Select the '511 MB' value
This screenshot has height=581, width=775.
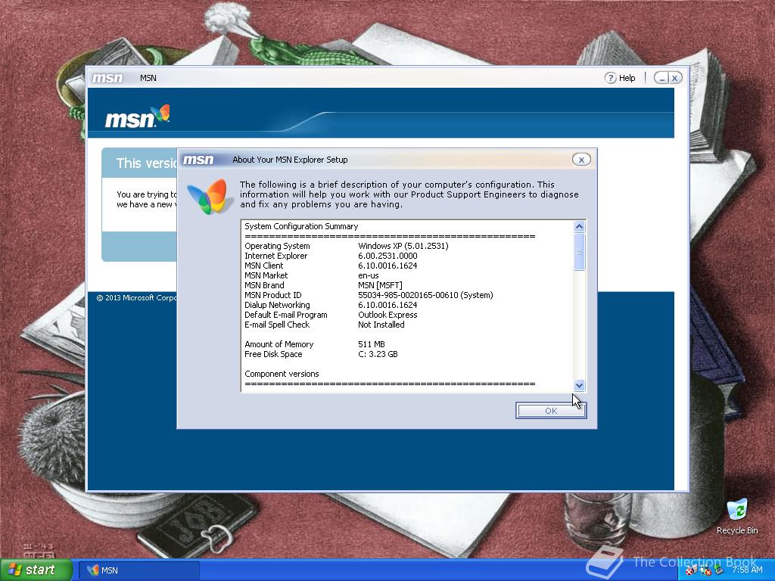coord(371,344)
